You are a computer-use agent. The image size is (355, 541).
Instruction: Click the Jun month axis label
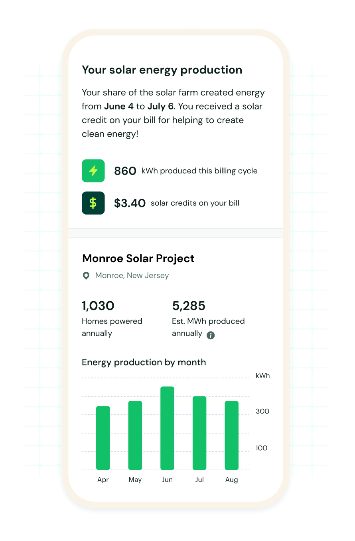point(167,480)
